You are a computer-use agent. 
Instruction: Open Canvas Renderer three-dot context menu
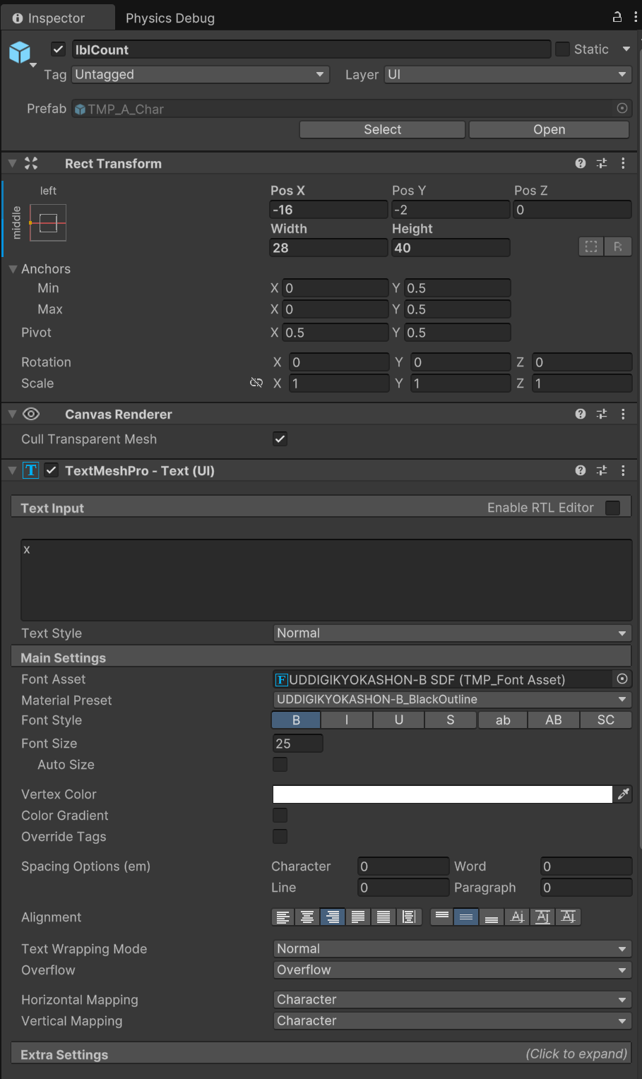coord(623,414)
